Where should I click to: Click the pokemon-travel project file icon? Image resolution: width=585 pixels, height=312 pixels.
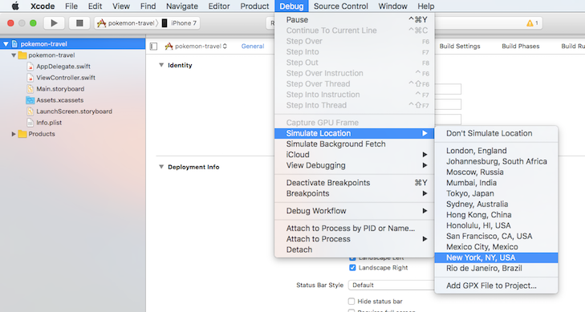click(x=14, y=43)
